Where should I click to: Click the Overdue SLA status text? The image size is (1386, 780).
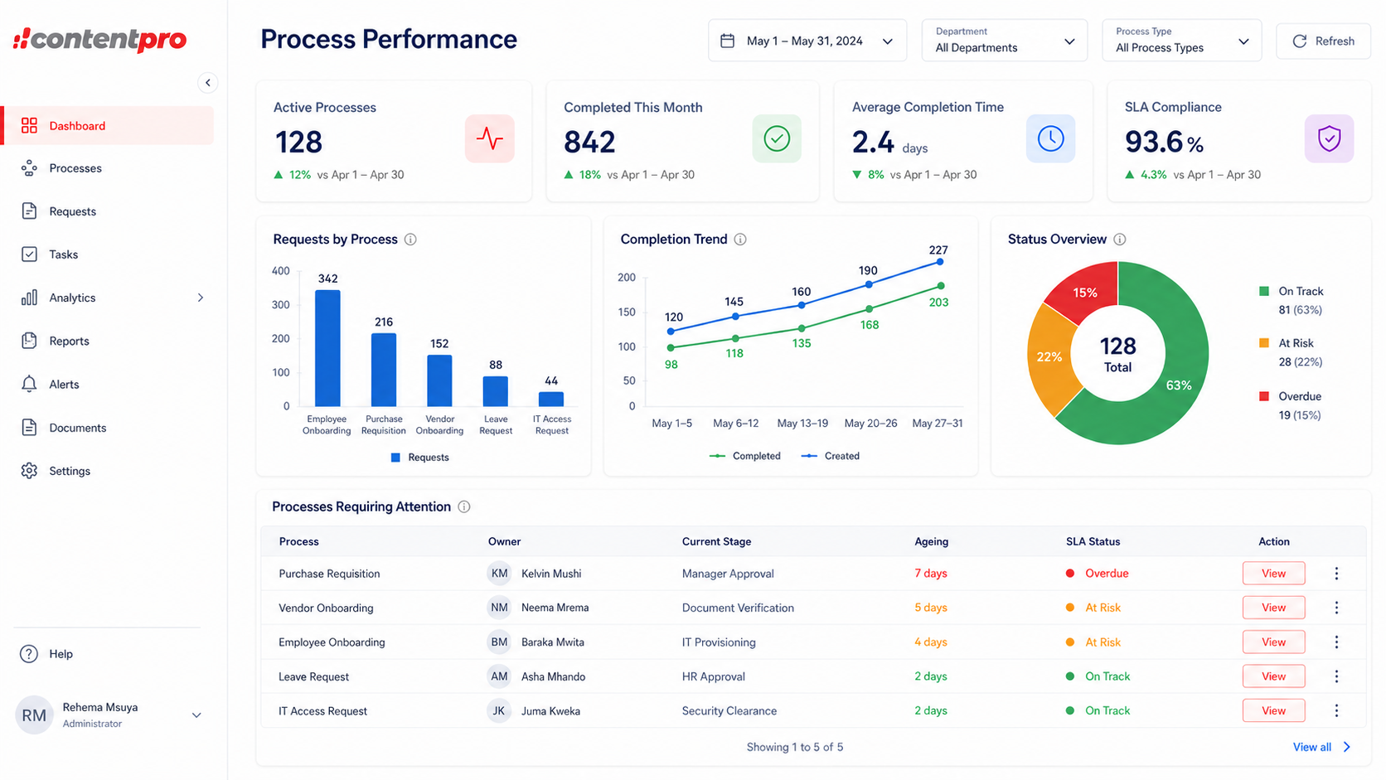tap(1107, 574)
